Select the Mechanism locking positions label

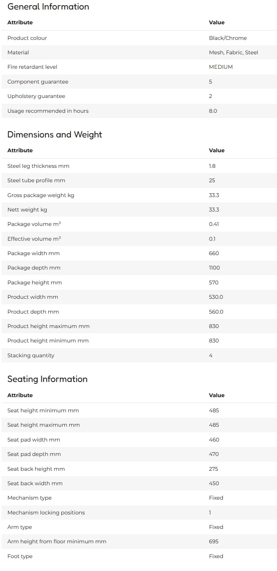46,513
